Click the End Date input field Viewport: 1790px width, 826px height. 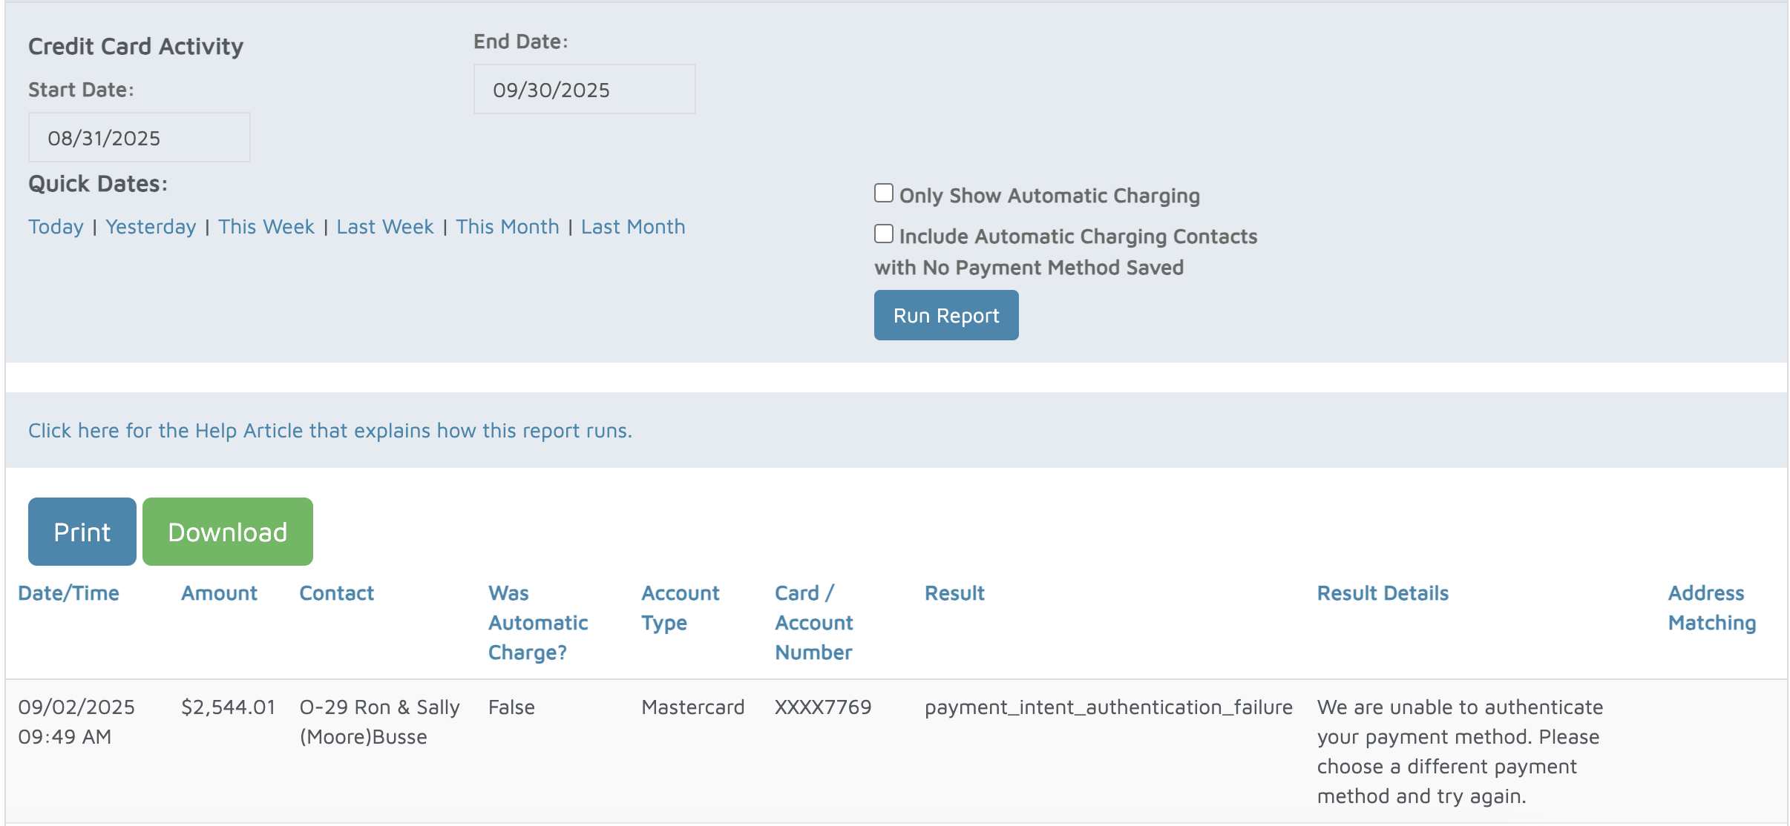pos(584,90)
